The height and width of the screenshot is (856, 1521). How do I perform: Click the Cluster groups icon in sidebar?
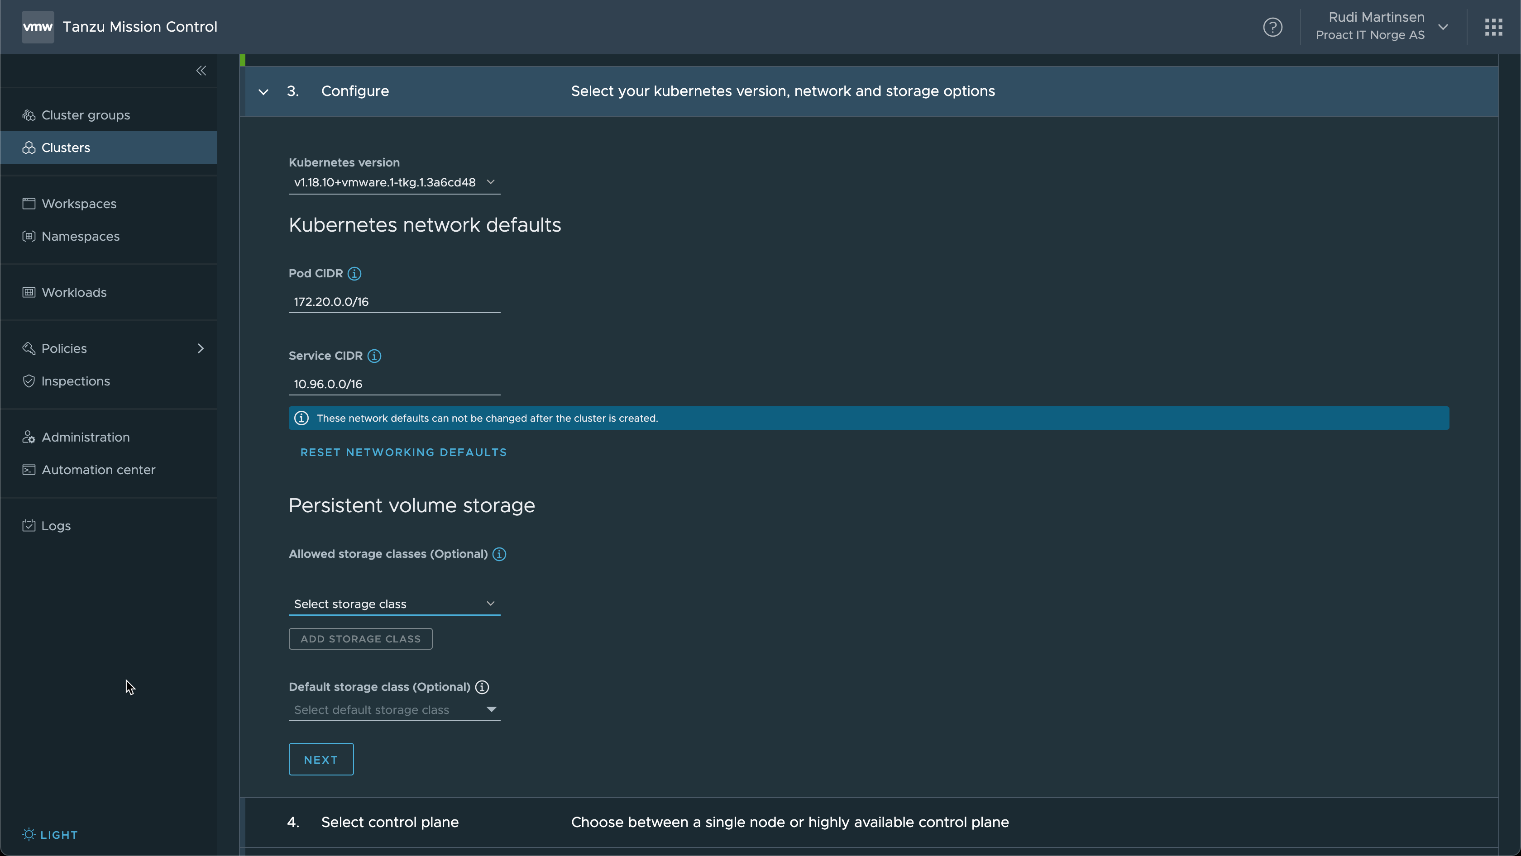tap(29, 115)
